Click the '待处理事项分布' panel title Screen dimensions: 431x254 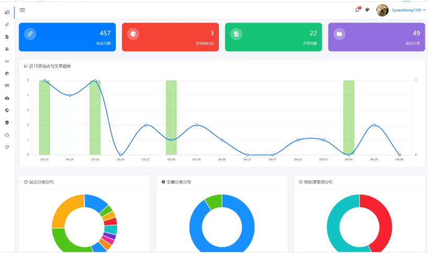coord(318,182)
